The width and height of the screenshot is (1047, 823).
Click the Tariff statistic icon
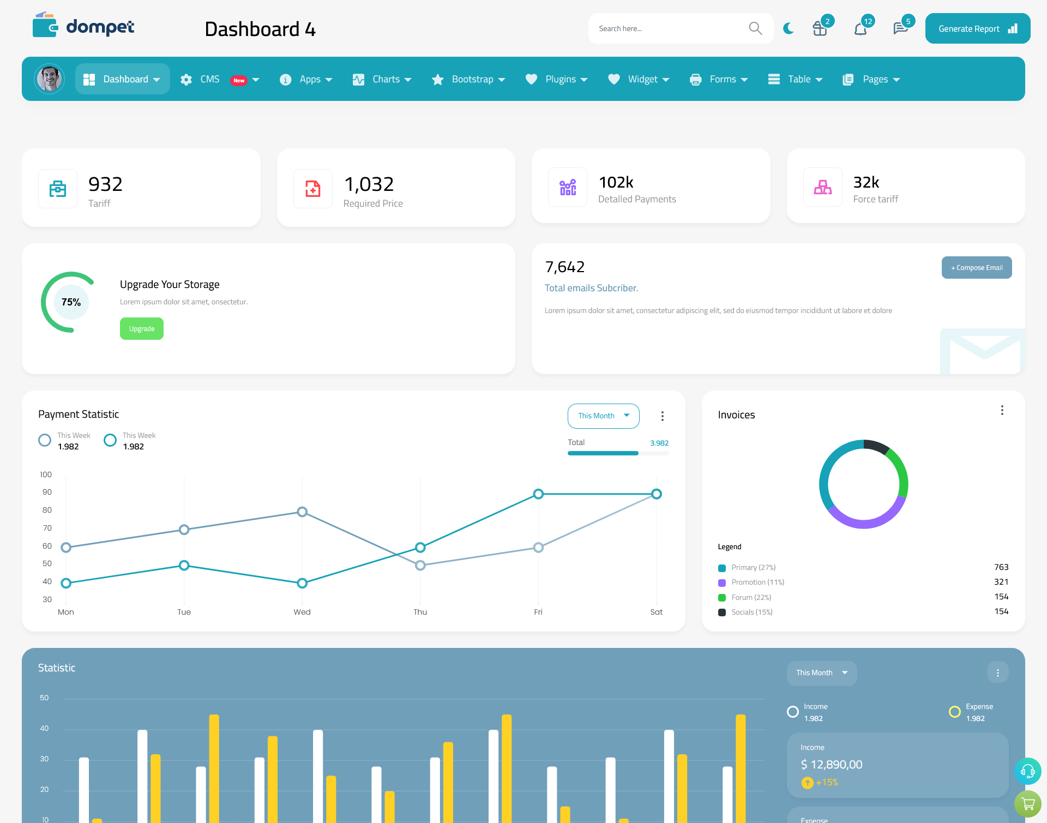coord(58,188)
